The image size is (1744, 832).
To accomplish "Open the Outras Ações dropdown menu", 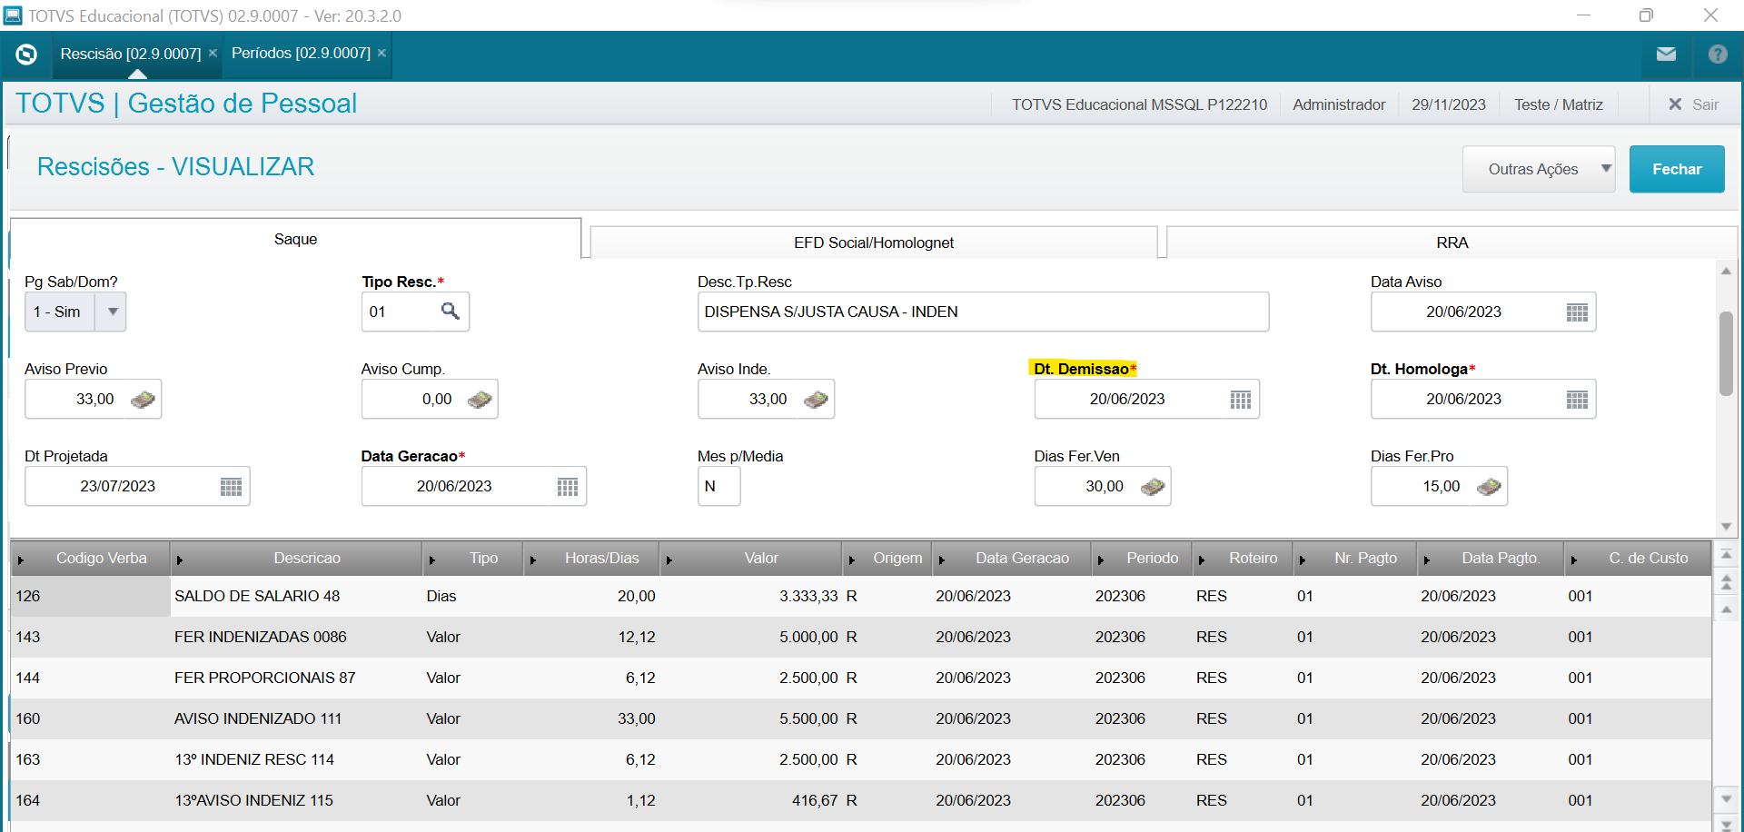I will pyautogui.click(x=1538, y=169).
